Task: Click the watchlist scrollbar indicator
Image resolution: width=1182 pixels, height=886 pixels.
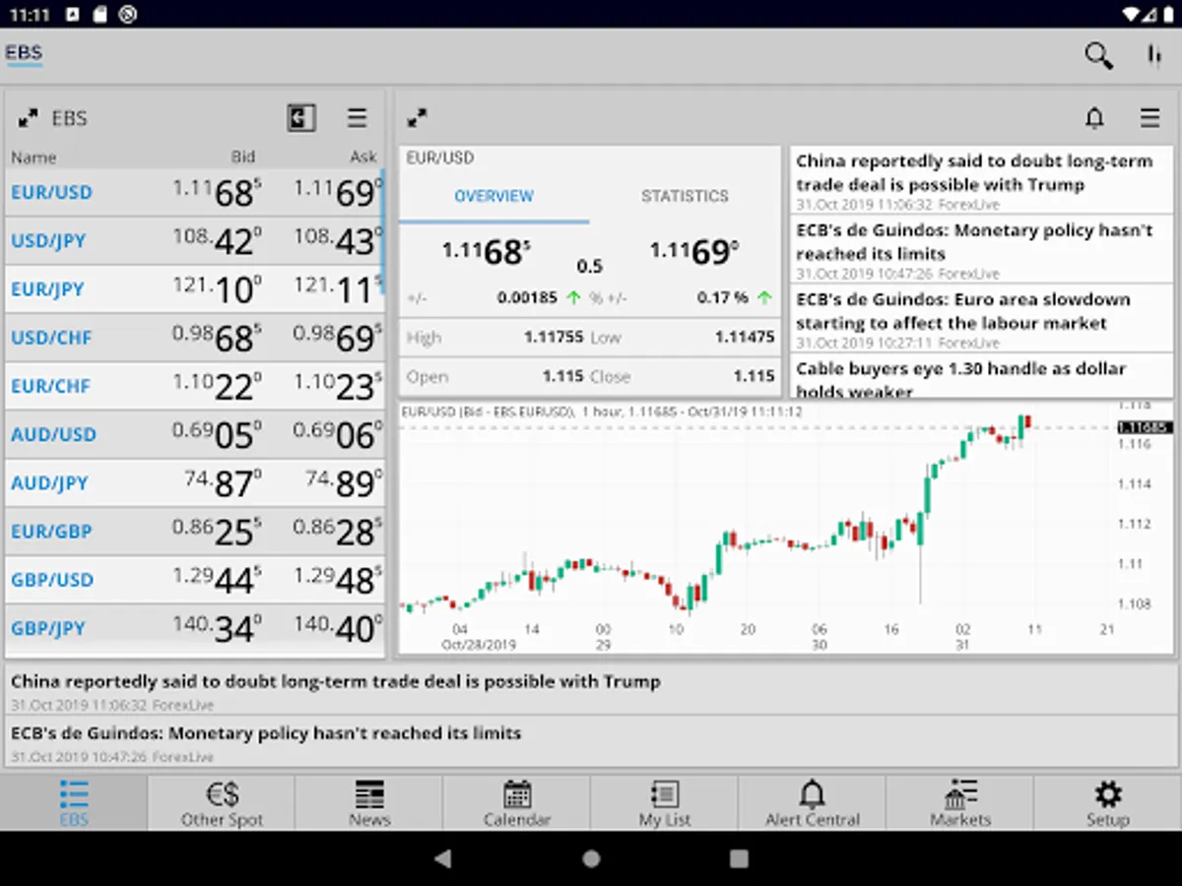Action: tap(382, 231)
